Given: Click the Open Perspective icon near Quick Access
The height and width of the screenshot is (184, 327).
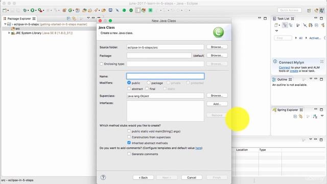Looking at the screenshot, I should tap(309, 10).
